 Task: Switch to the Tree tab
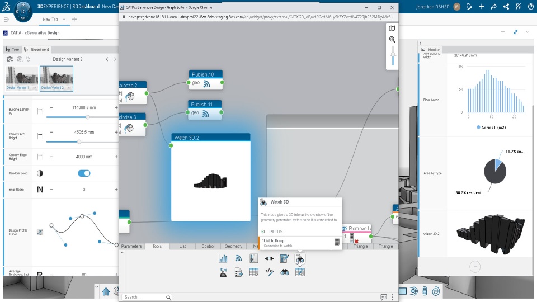pyautogui.click(x=12, y=49)
